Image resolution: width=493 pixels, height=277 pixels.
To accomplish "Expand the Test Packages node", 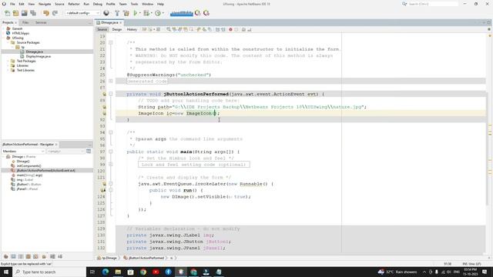I will (x=8, y=61).
